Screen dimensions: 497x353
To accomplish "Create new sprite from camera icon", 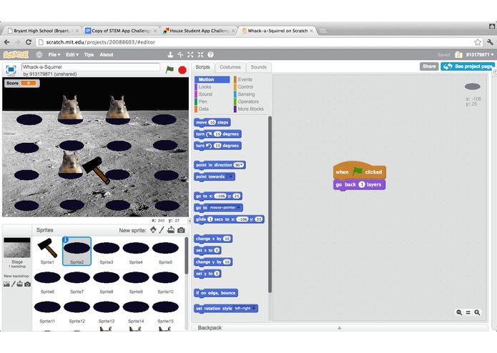I will (x=181, y=230).
